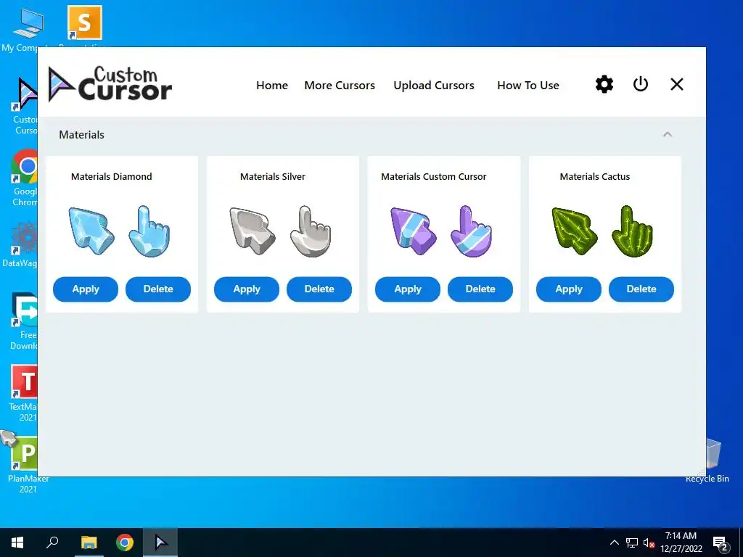743x557 pixels.
Task: Select the TextMaker 2021 desktop icon
Action: [22, 393]
